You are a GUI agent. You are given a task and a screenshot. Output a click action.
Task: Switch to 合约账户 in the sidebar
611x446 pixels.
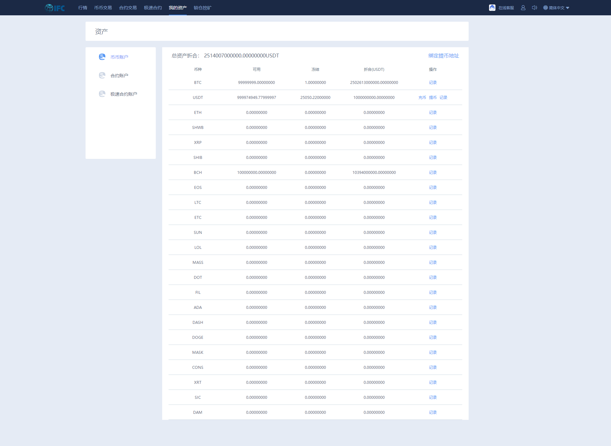pos(119,75)
